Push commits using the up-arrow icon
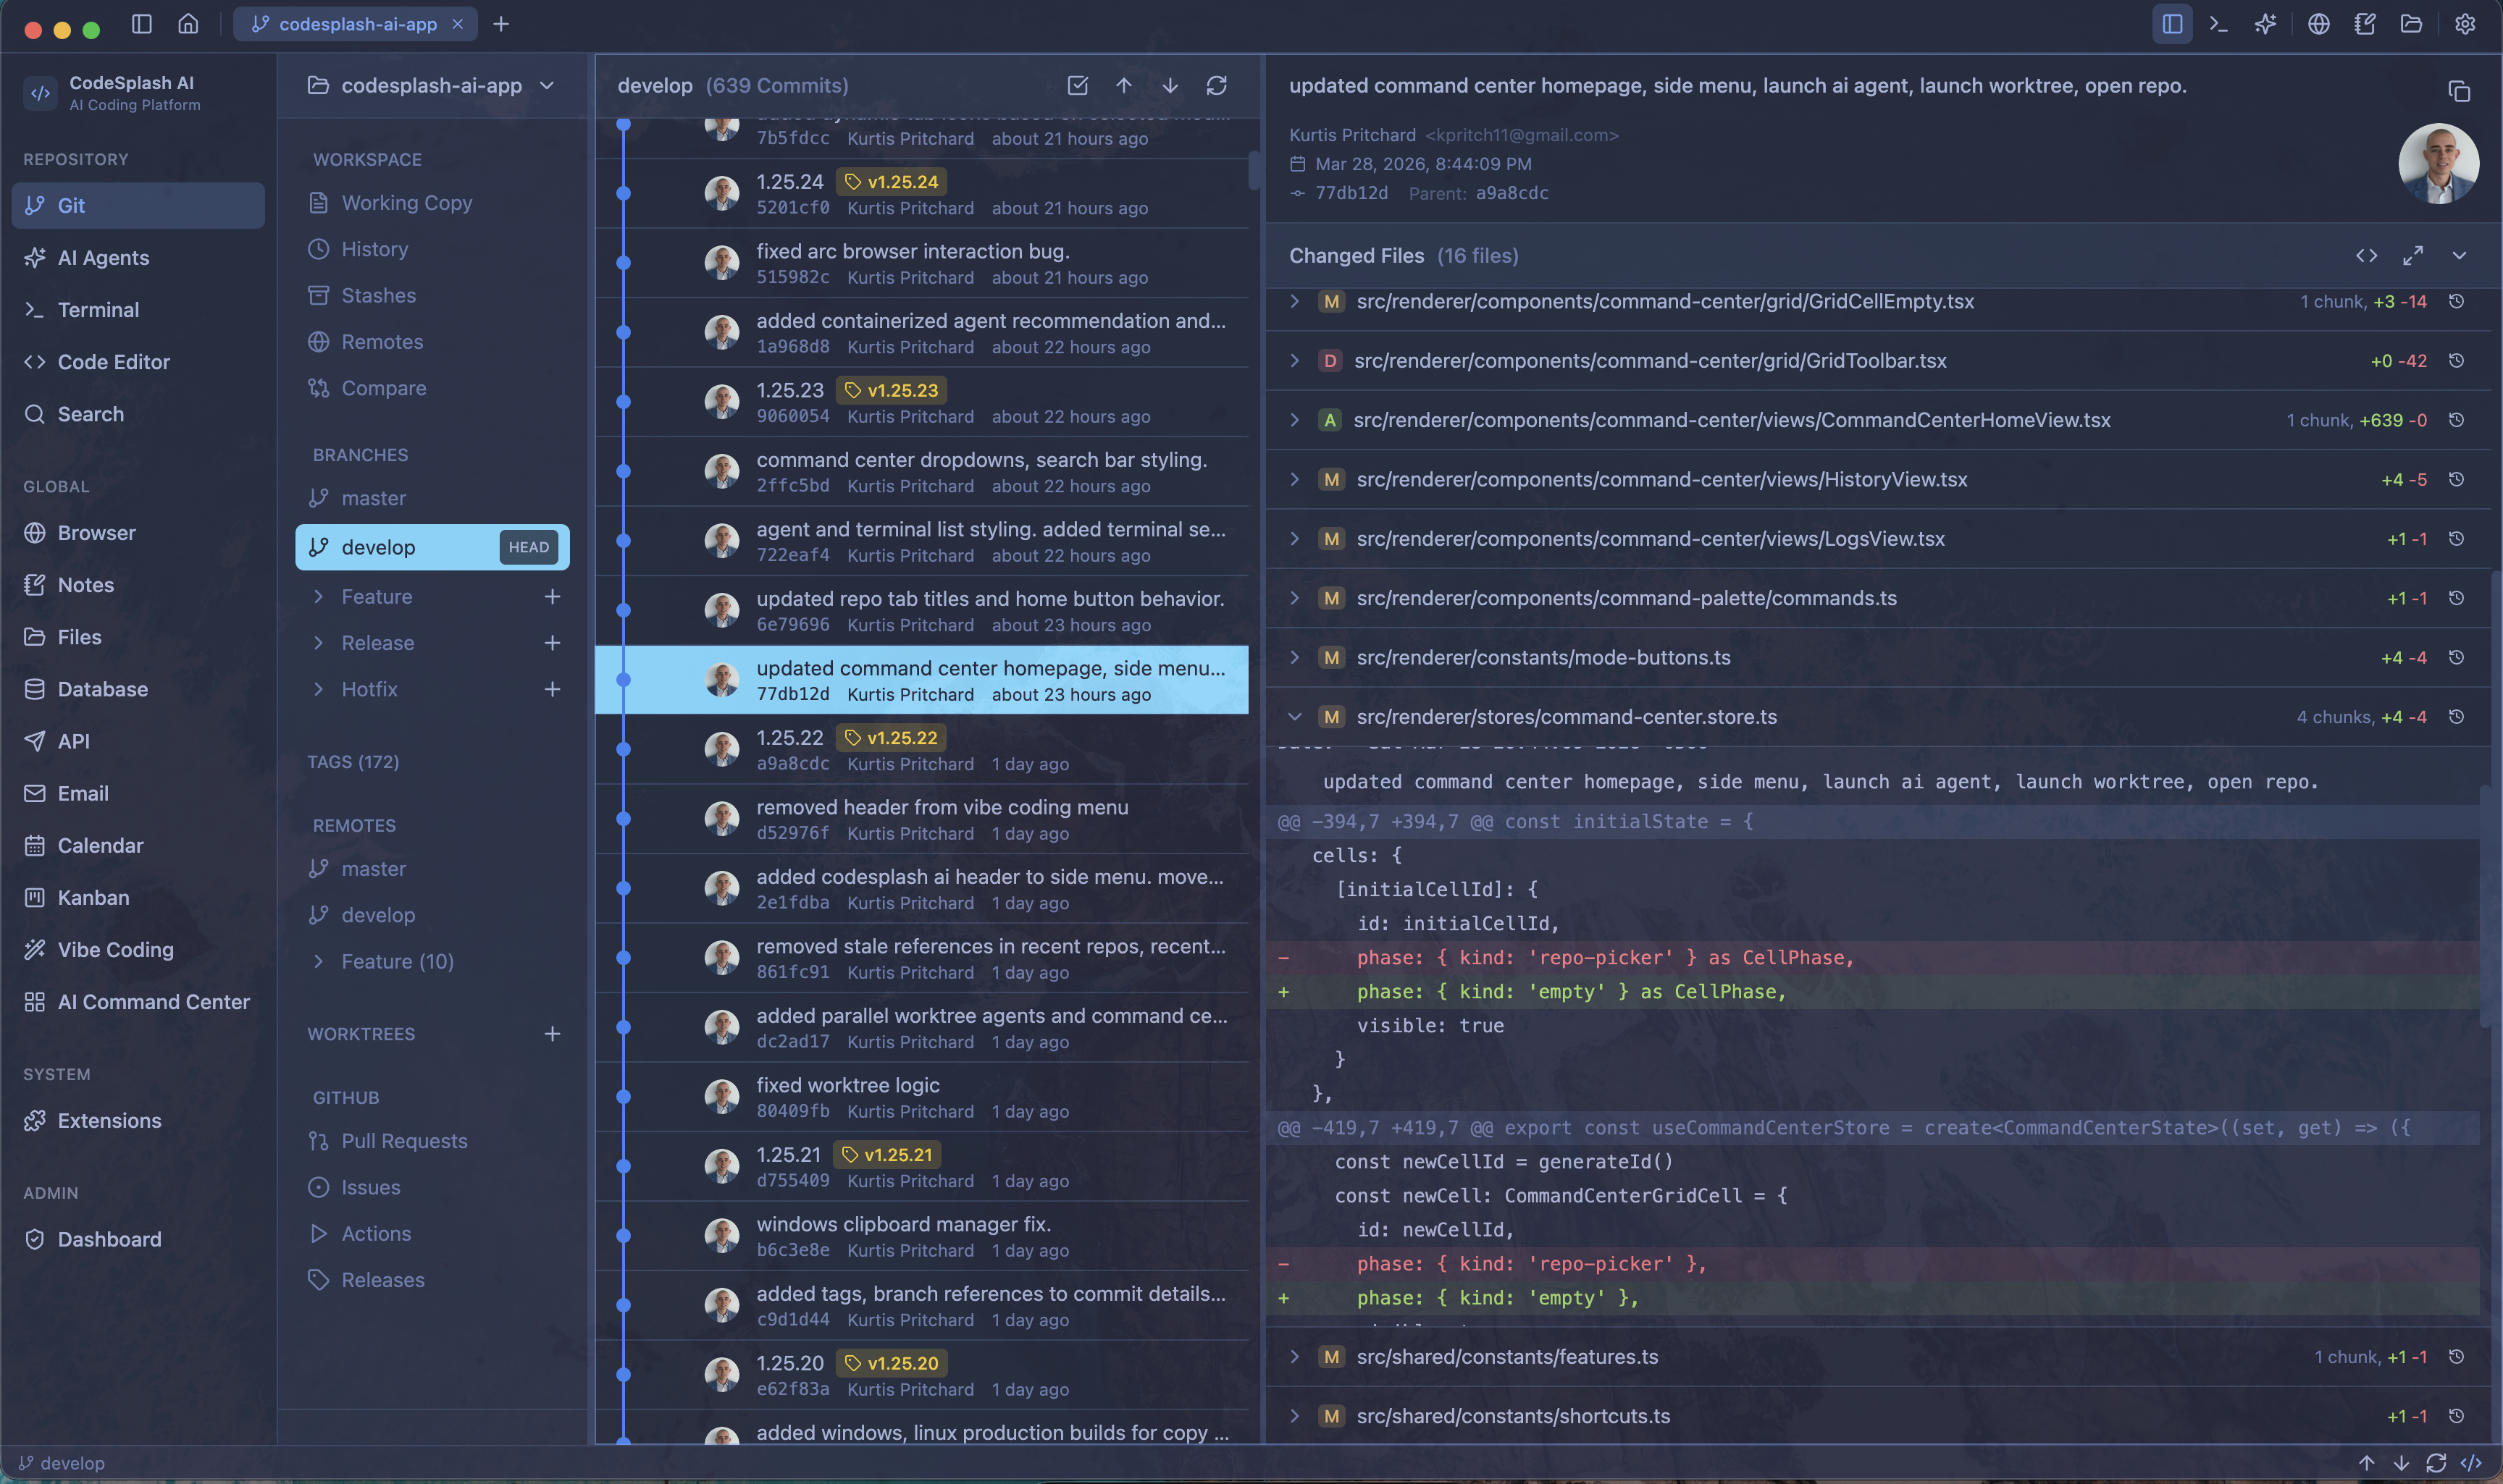The height and width of the screenshot is (1484, 2503). click(x=1125, y=86)
